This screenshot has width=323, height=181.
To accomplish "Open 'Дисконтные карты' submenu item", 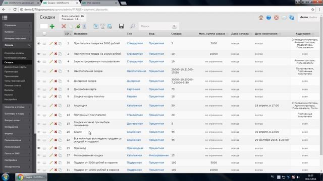I will (x=15, y=67).
